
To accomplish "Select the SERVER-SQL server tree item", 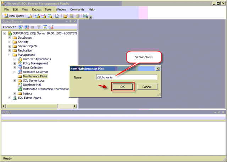I will click(45, 33).
